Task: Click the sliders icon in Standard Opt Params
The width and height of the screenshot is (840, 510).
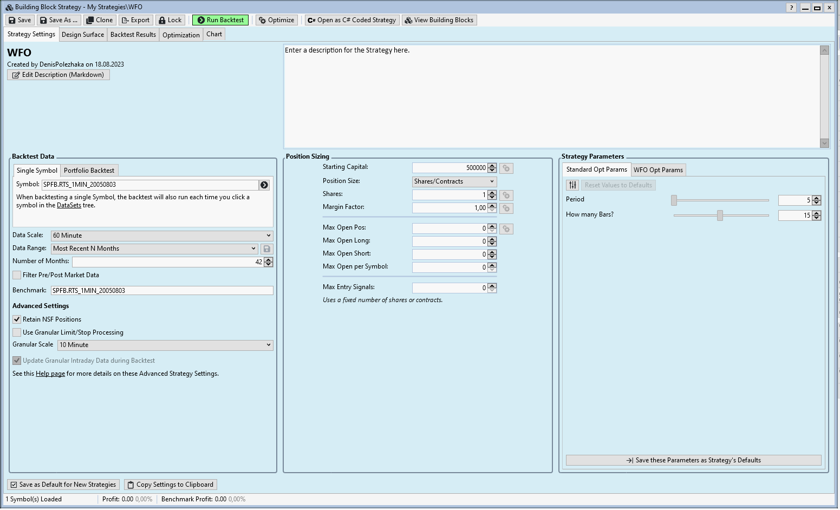Action: click(x=572, y=185)
